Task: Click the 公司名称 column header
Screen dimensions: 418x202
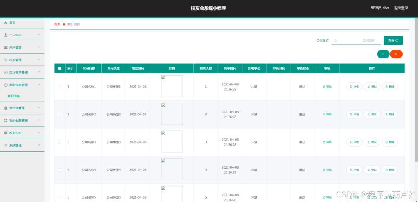Action: pos(89,68)
